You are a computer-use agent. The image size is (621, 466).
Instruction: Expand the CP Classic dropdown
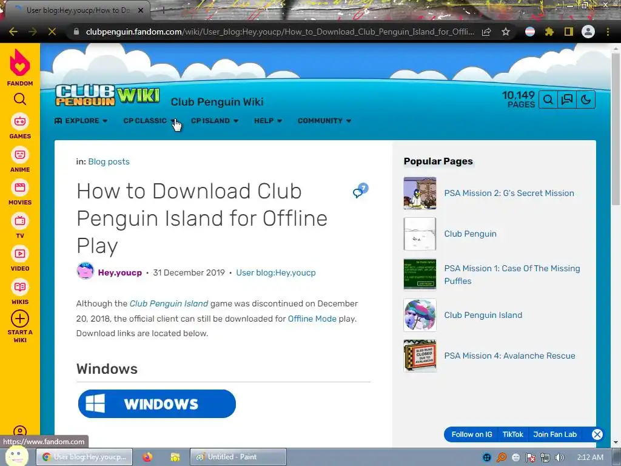[150, 121]
